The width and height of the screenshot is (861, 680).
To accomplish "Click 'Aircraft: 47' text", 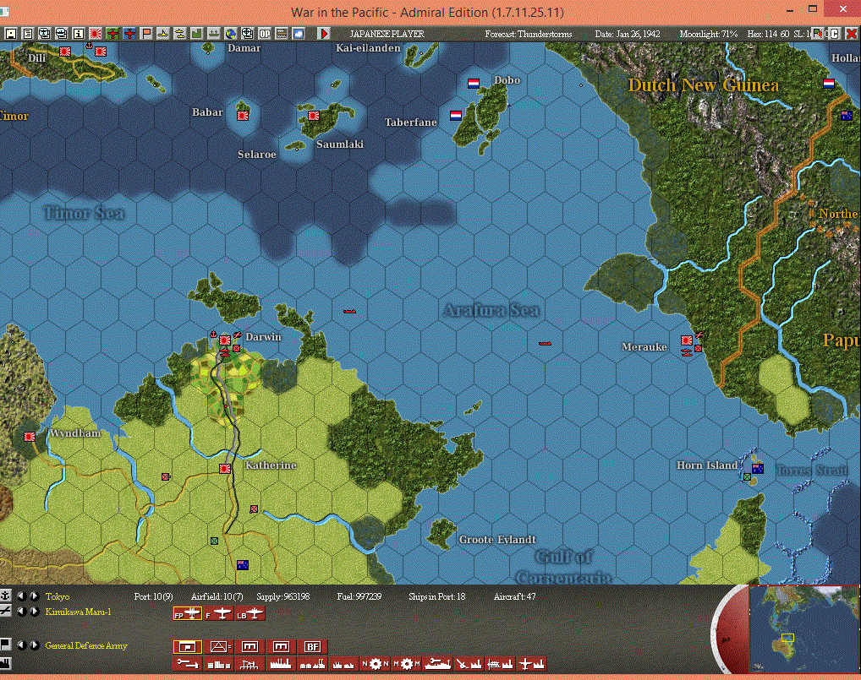I will (514, 596).
